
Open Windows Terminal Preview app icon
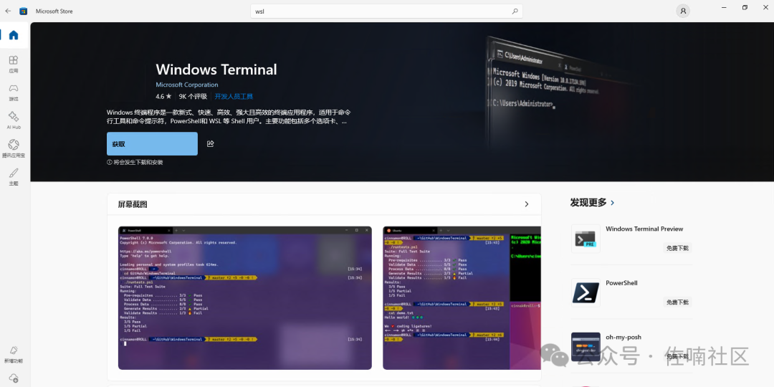click(586, 239)
